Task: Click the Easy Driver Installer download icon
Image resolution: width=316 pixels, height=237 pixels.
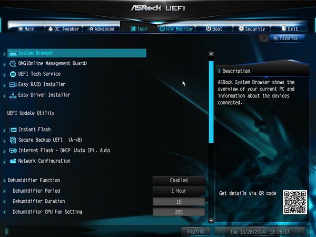Action: 13,95
